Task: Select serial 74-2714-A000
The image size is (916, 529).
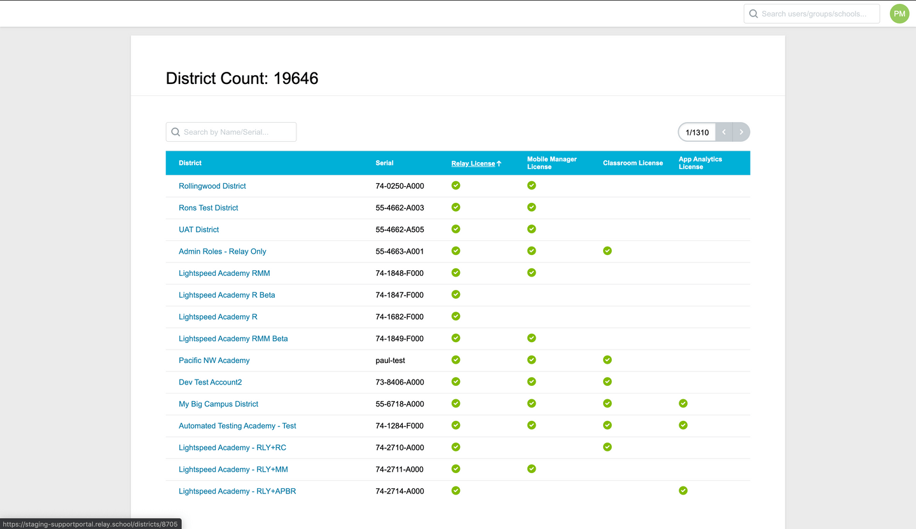Action: click(399, 491)
